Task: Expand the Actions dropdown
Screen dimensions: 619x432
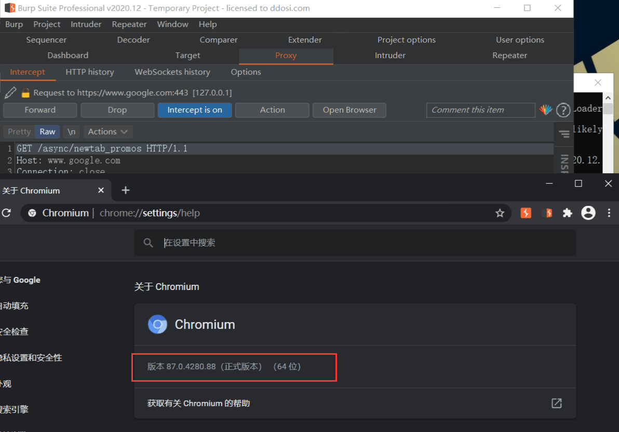Action: (x=108, y=132)
